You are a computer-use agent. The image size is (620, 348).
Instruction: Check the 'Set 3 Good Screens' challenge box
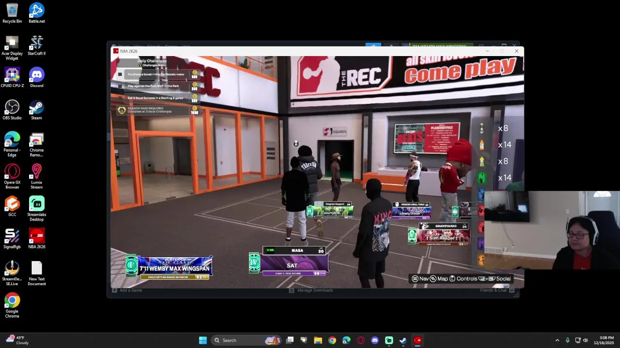120,98
